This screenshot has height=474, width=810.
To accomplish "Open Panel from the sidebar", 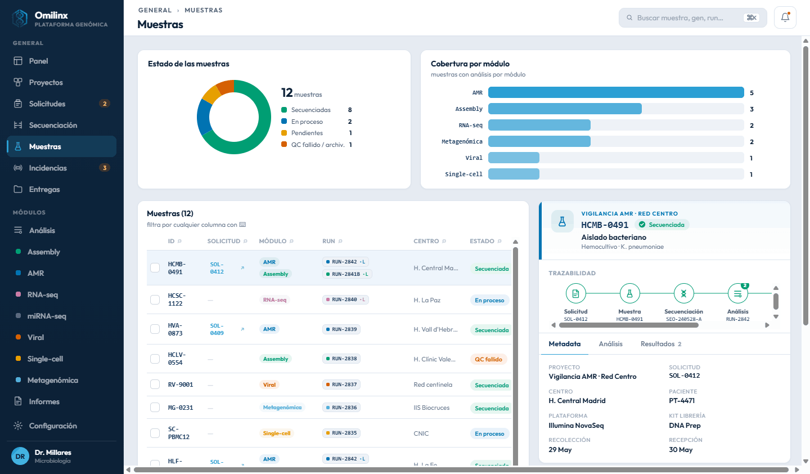I will pyautogui.click(x=62, y=61).
